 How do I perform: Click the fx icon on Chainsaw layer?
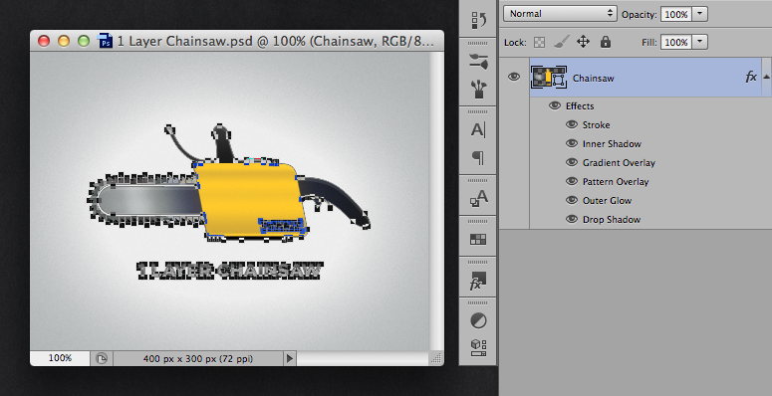click(x=751, y=77)
